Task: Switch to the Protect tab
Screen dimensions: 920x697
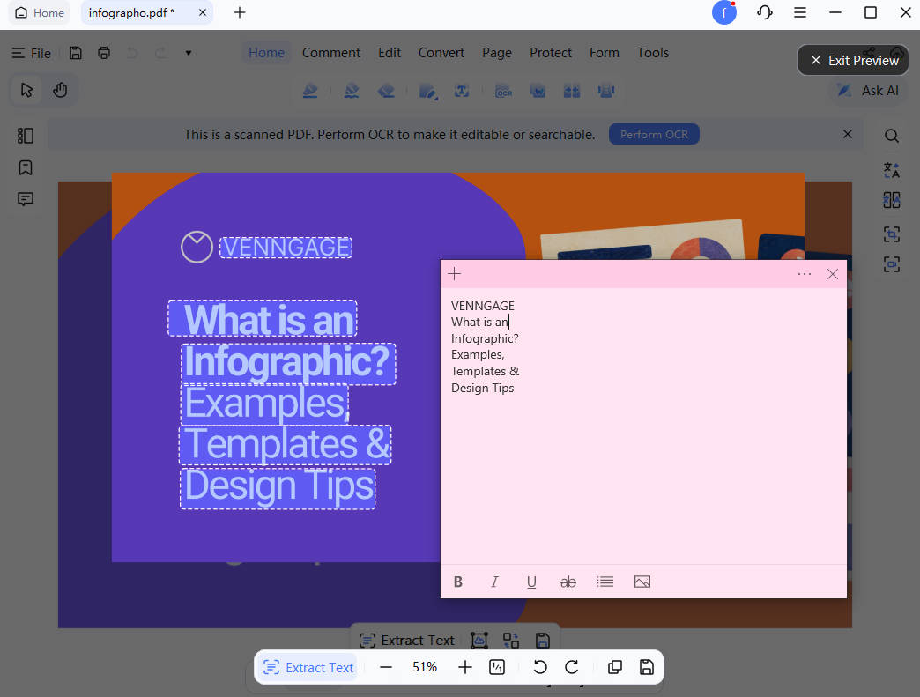Action: pos(551,53)
